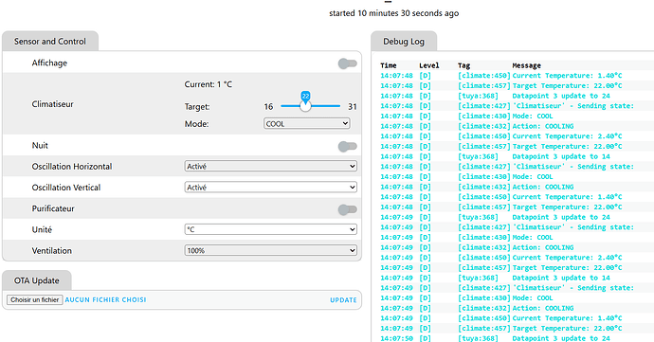Image resolution: width=654 pixels, height=342 pixels.
Task: Select the Sensor and Control tab
Action: click(x=50, y=42)
